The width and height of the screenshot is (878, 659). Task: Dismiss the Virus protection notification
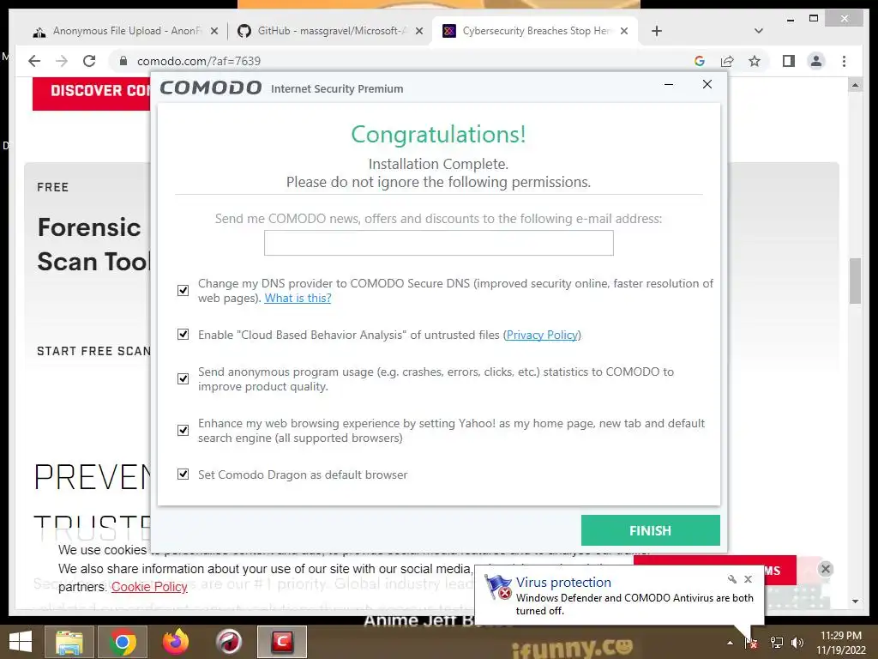748,579
